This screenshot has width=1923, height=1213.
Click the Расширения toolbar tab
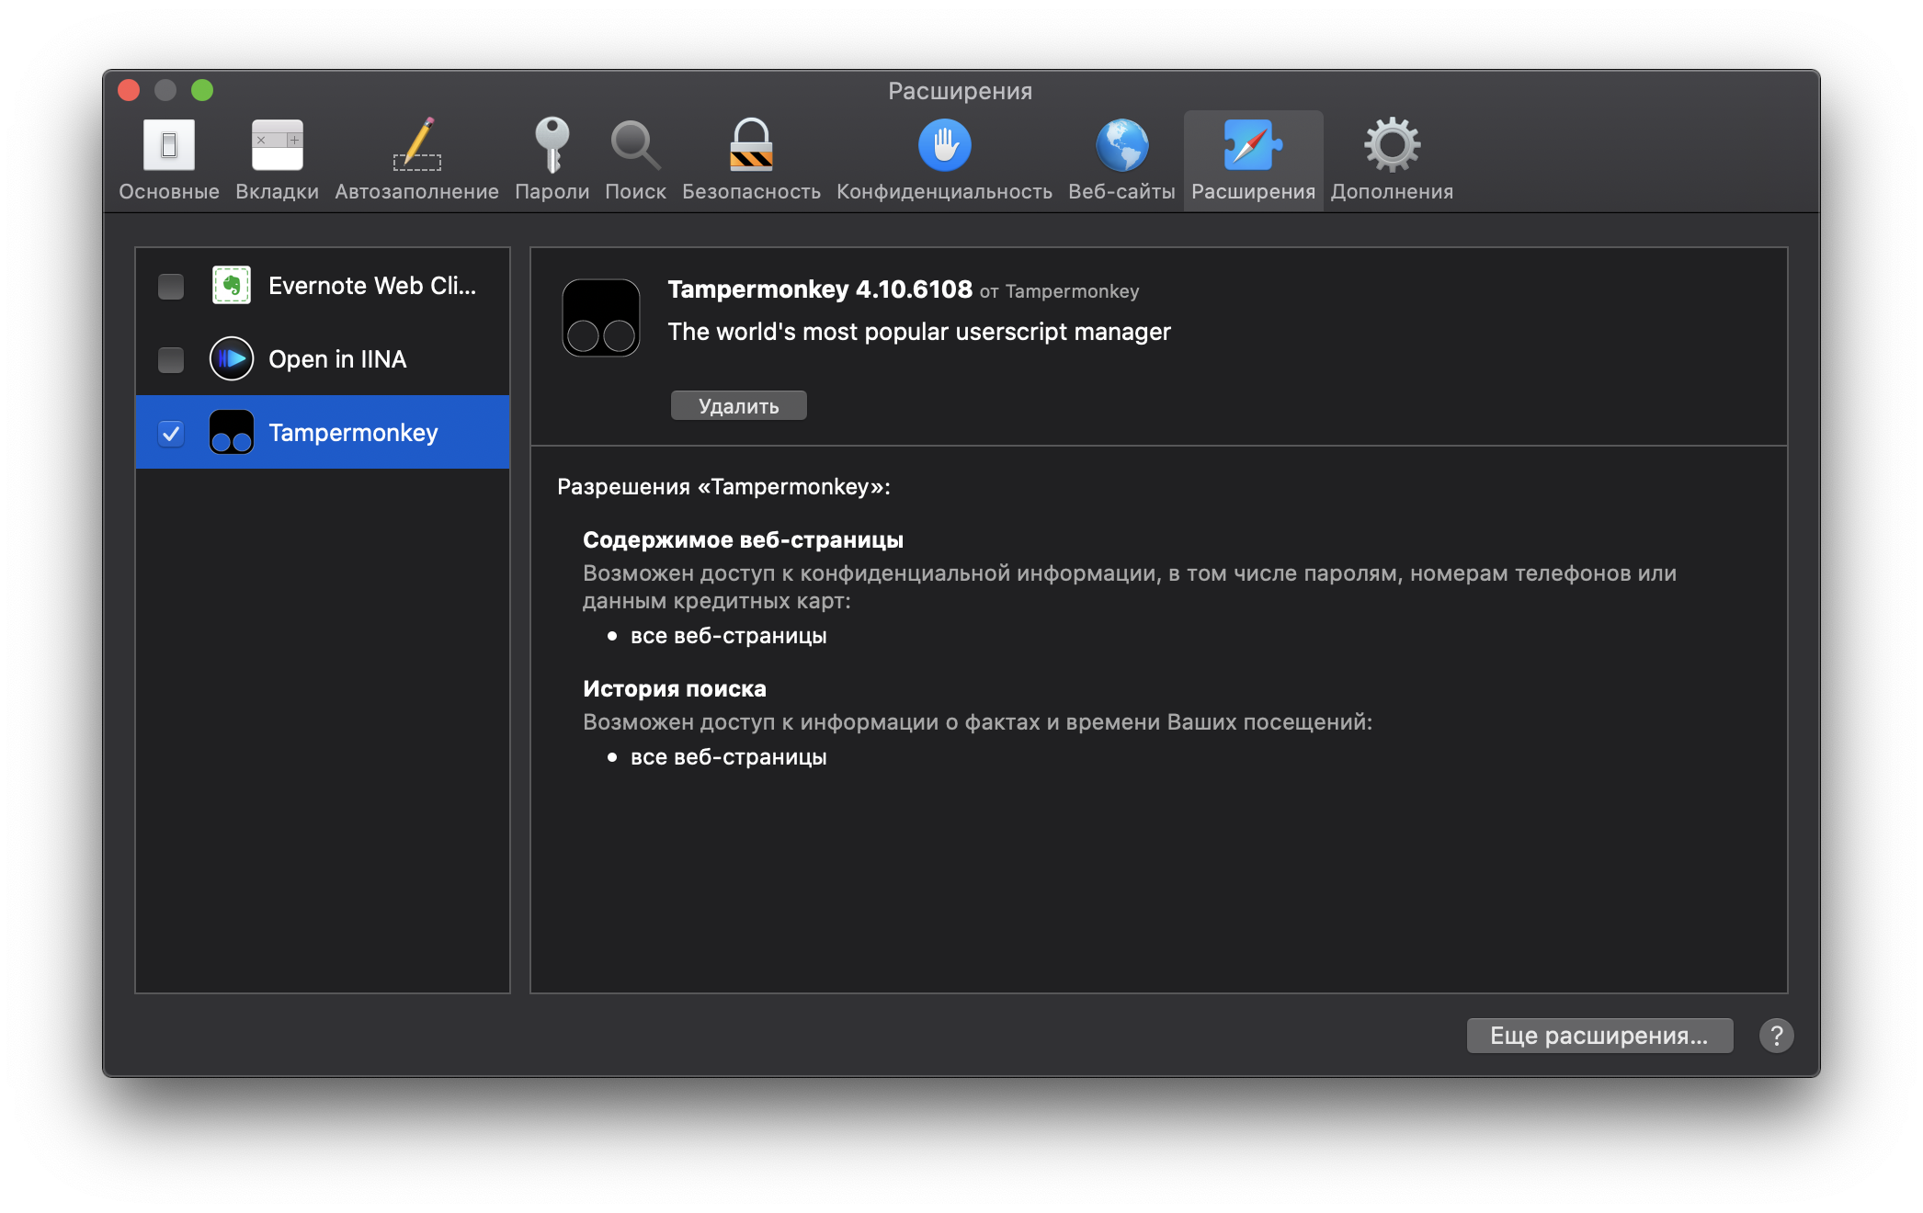click(1253, 161)
